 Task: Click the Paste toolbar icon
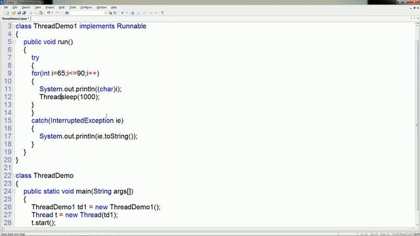click(x=41, y=13)
